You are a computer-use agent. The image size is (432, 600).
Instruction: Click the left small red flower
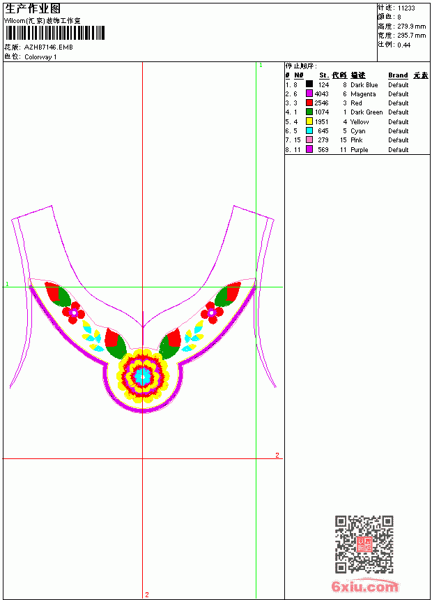tap(73, 313)
